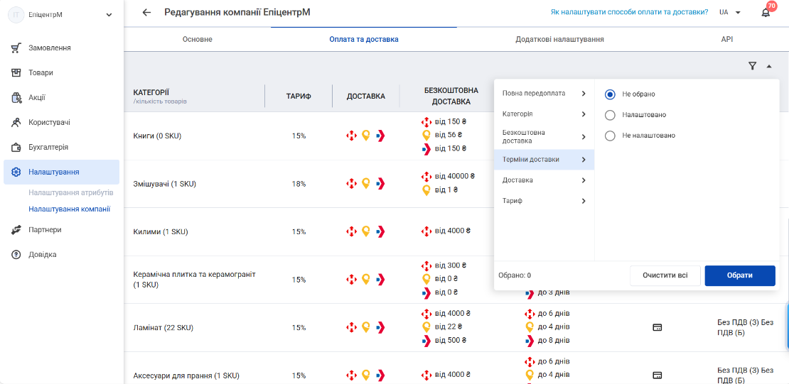Click the filter funnel icon
The image size is (789, 384).
click(752, 66)
